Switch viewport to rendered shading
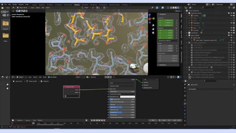 178,7
